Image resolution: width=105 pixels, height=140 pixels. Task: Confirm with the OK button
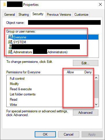(45, 134)
